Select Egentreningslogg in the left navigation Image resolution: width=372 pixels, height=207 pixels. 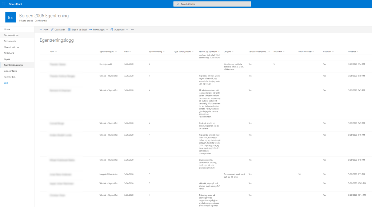[13, 65]
